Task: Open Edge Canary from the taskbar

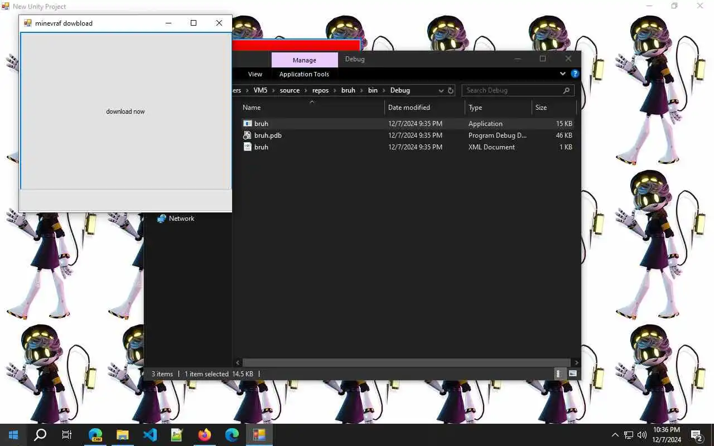Action: 95,435
